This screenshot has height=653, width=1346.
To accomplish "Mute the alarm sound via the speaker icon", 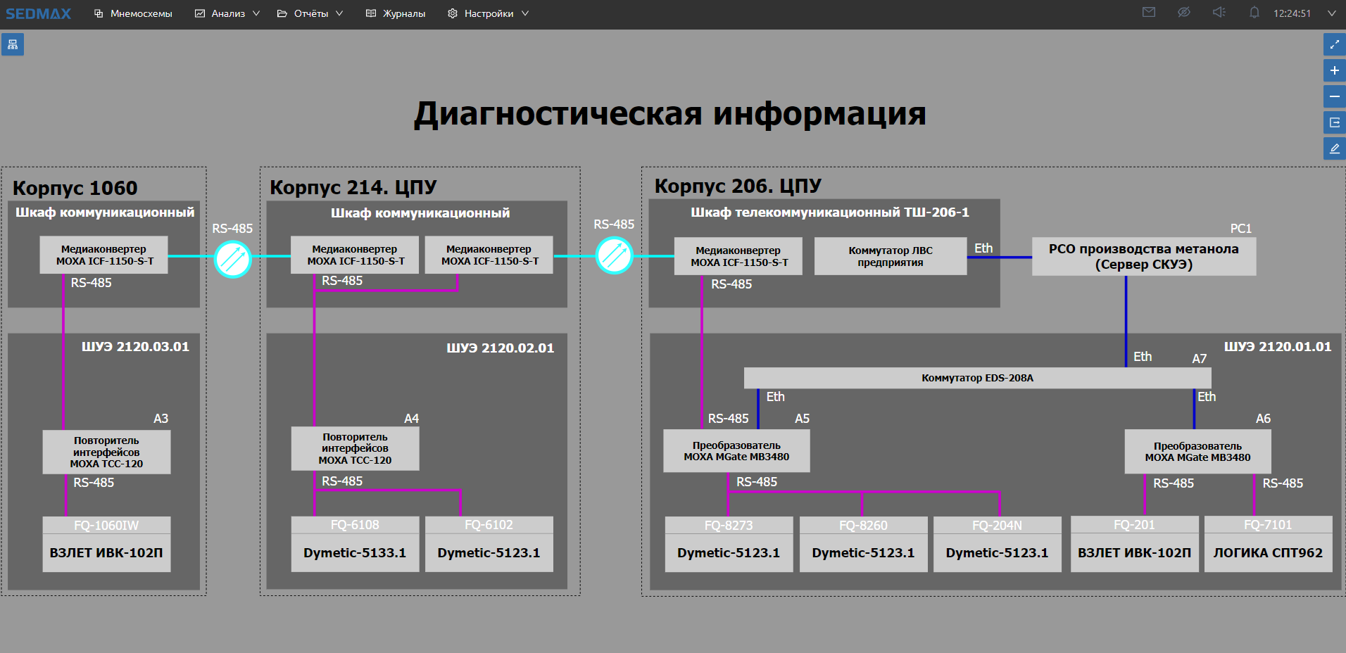I will (1219, 12).
